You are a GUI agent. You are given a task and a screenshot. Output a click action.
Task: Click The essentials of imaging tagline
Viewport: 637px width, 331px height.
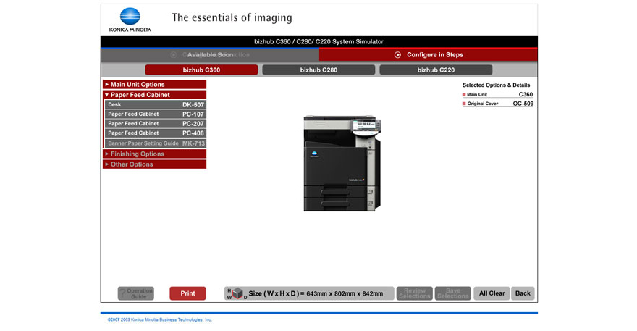pos(232,17)
